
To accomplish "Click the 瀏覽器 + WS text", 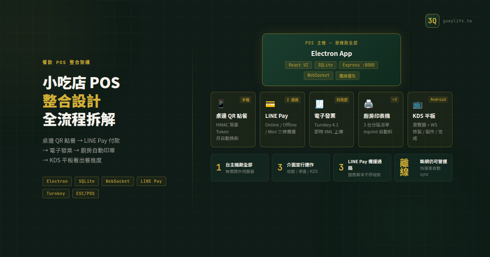I will 425,125.
